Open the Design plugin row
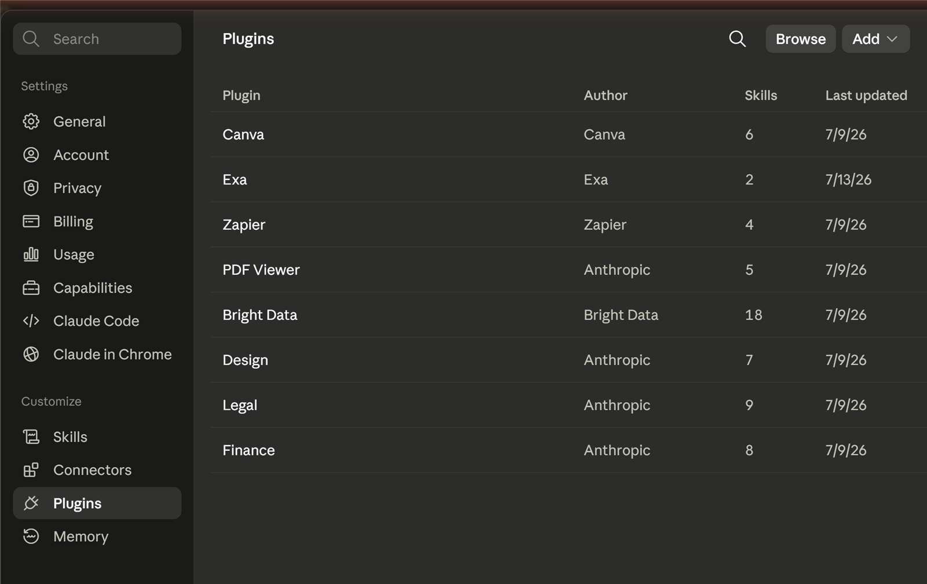Screen dimensions: 927x584 click(569, 360)
